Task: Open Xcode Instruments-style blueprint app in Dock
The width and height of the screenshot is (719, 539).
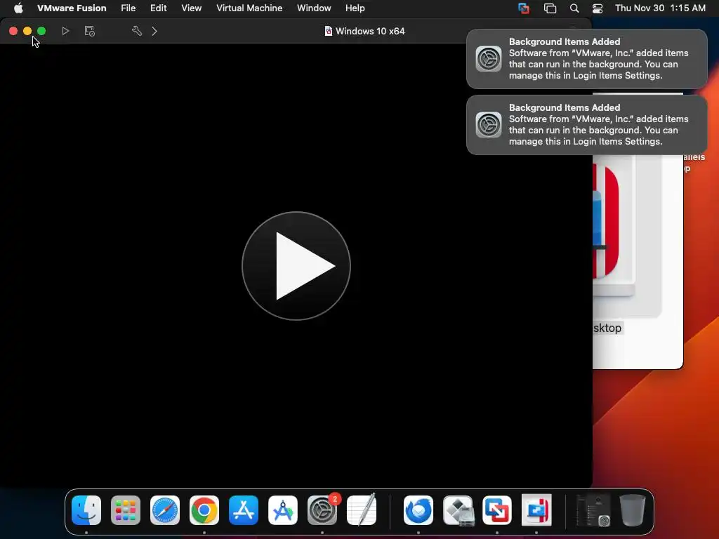Action: 283,510
